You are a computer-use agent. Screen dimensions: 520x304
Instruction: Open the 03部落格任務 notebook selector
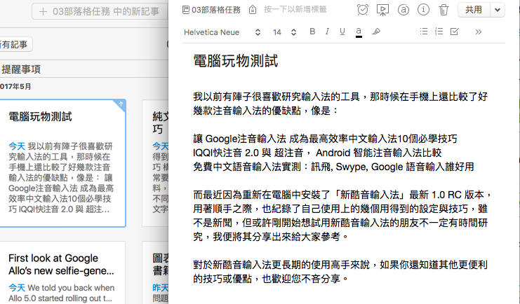[212, 10]
